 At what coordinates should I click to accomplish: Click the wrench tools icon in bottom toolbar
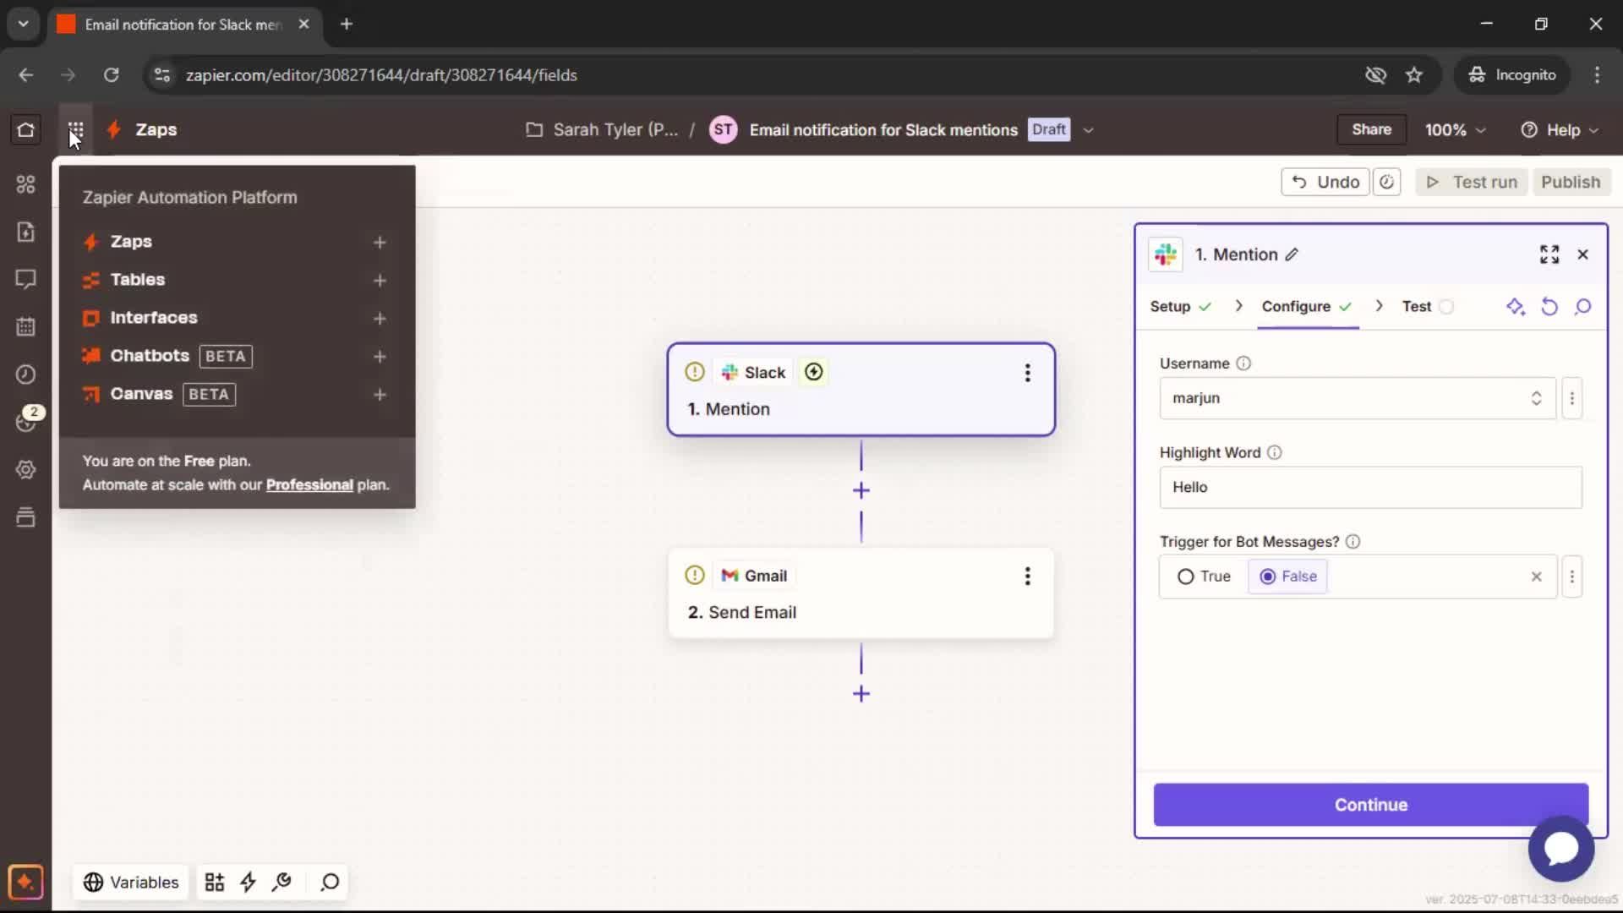pos(281,883)
